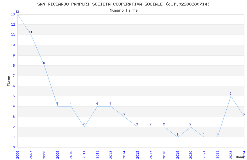The image size is (247, 160).
Task: Click the y-axis tick label 7
Action: pos(14,76)
